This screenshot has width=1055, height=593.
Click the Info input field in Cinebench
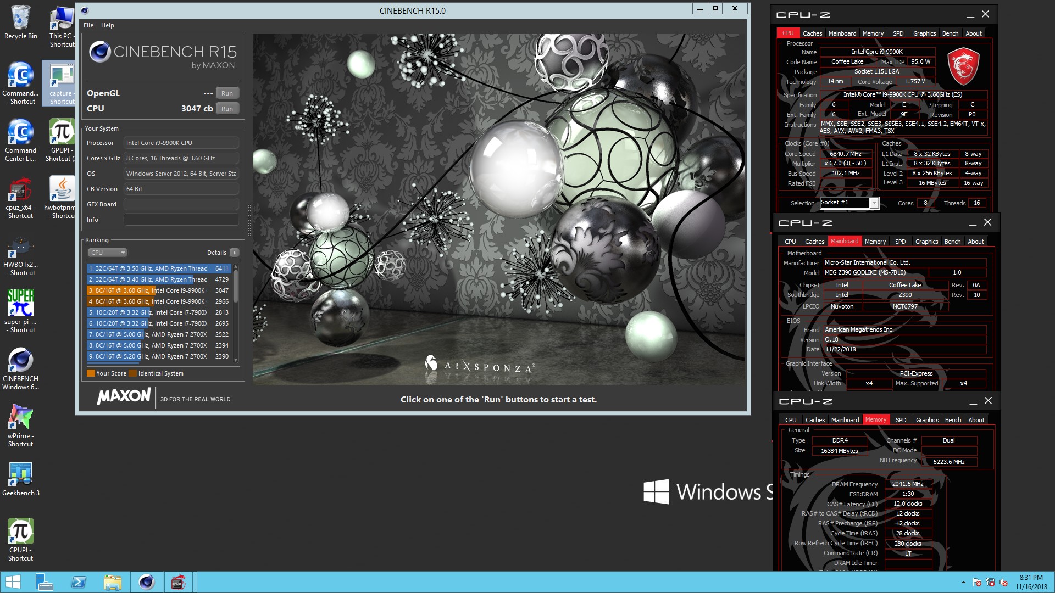181,220
